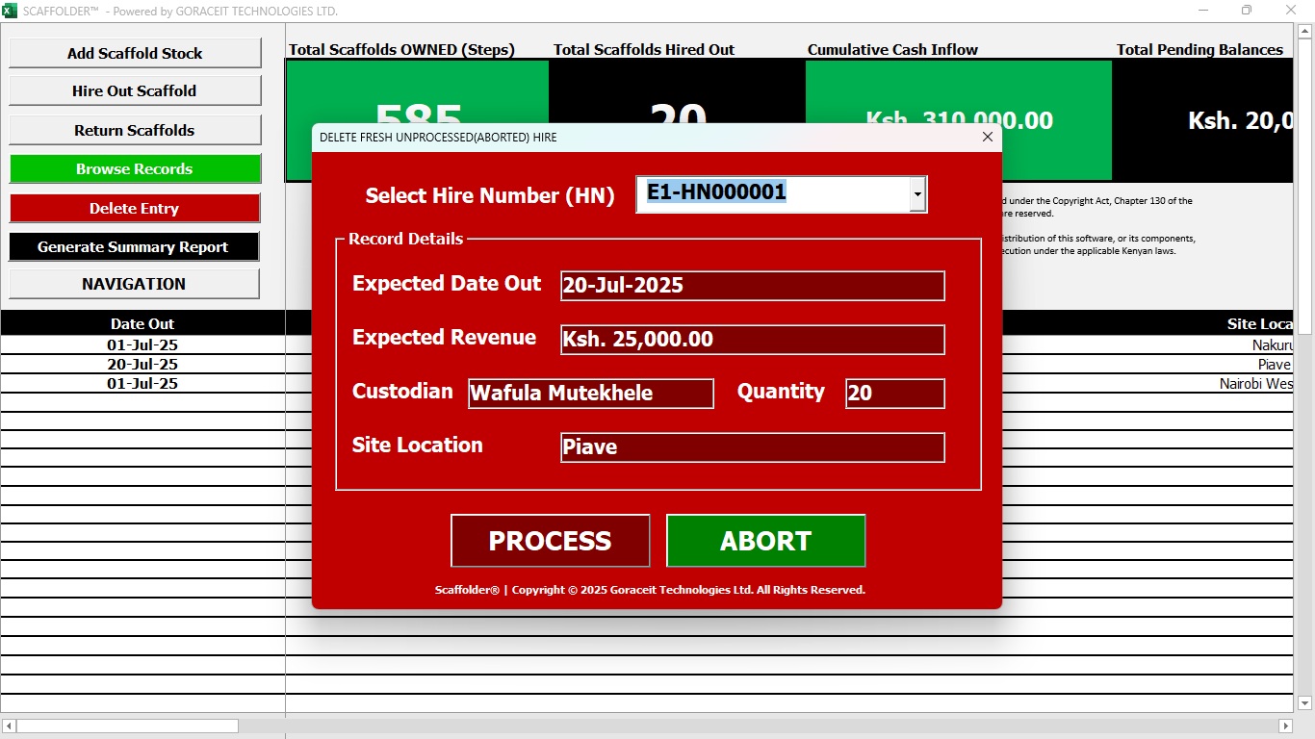This screenshot has height=739, width=1315.
Task: Click the Custodian name field
Action: (x=590, y=394)
